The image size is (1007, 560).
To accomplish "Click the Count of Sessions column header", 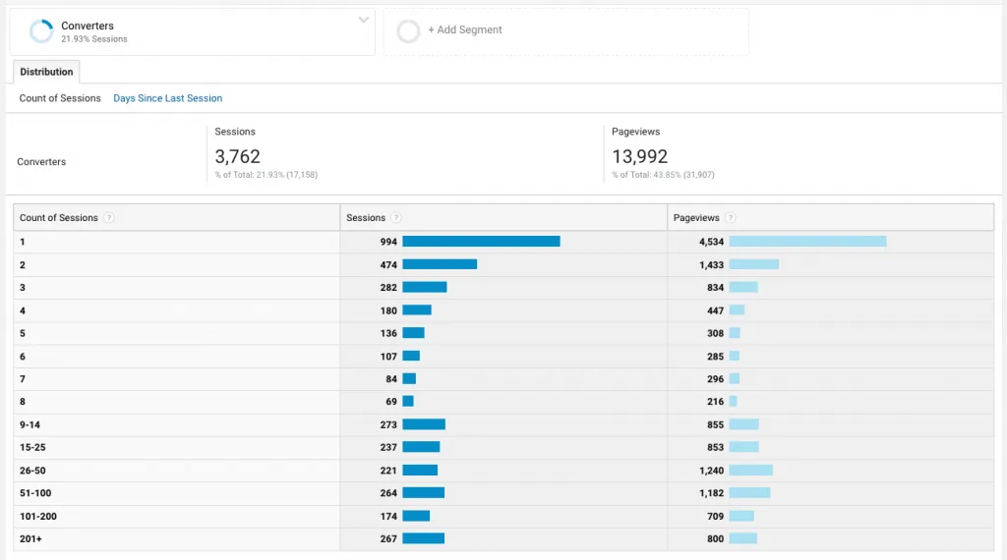I will click(58, 217).
